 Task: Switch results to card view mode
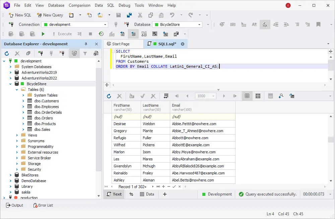pyautogui.click(x=258, y=96)
